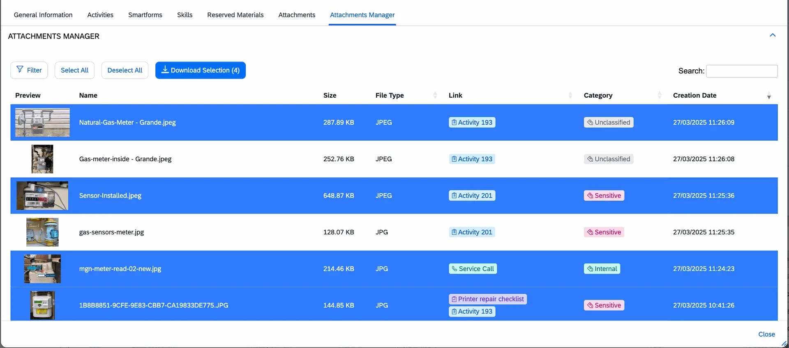
Task: Go to the Skills tab
Action: pyautogui.click(x=185, y=15)
